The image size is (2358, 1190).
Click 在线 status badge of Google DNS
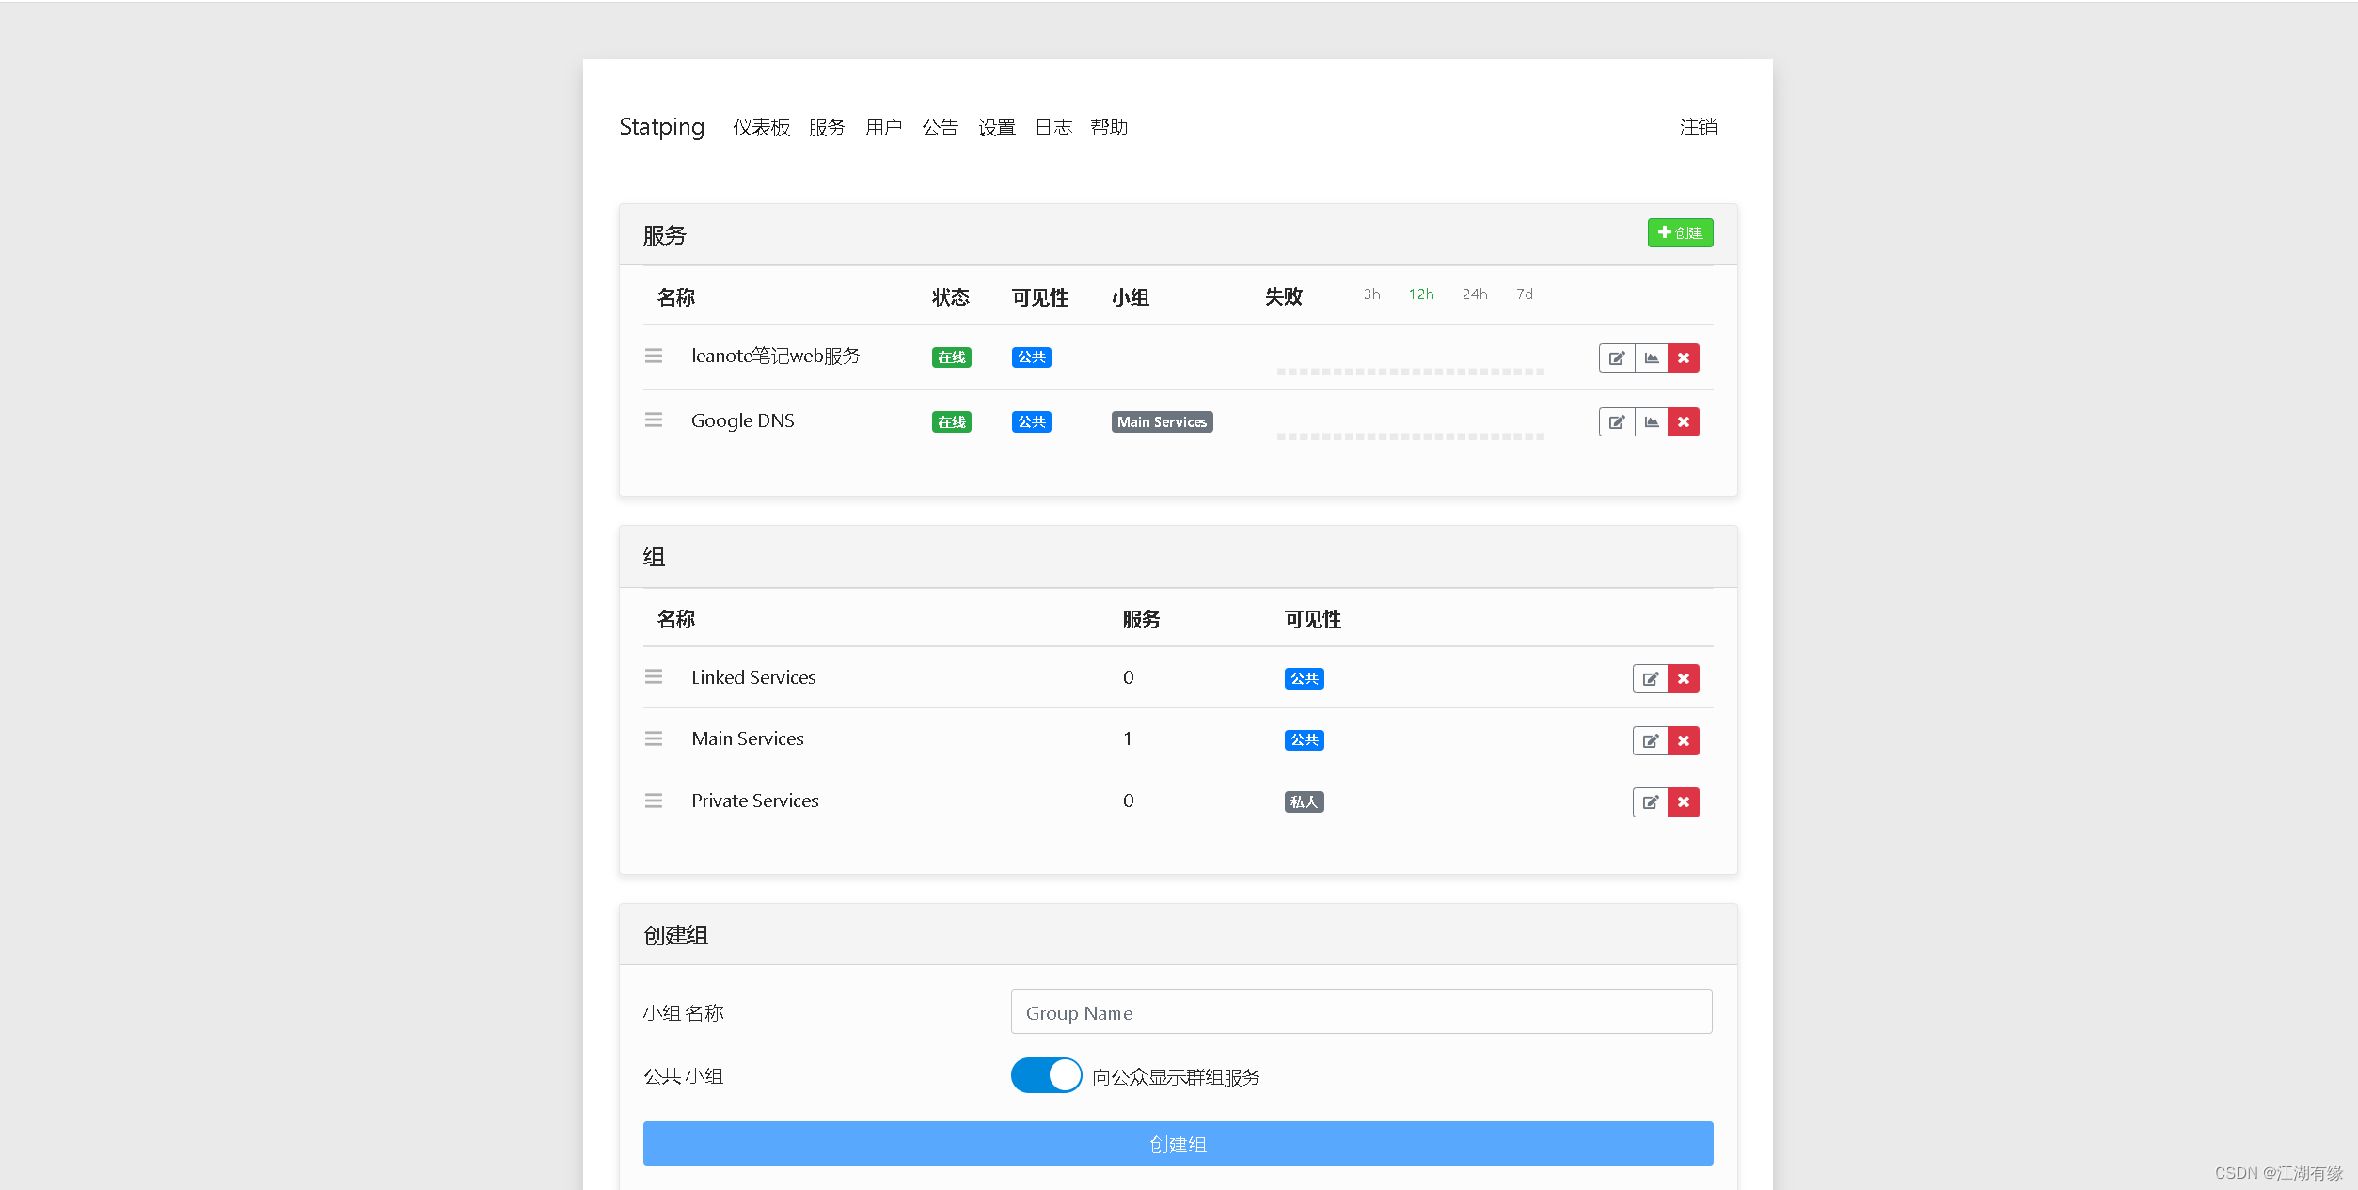coord(951,422)
